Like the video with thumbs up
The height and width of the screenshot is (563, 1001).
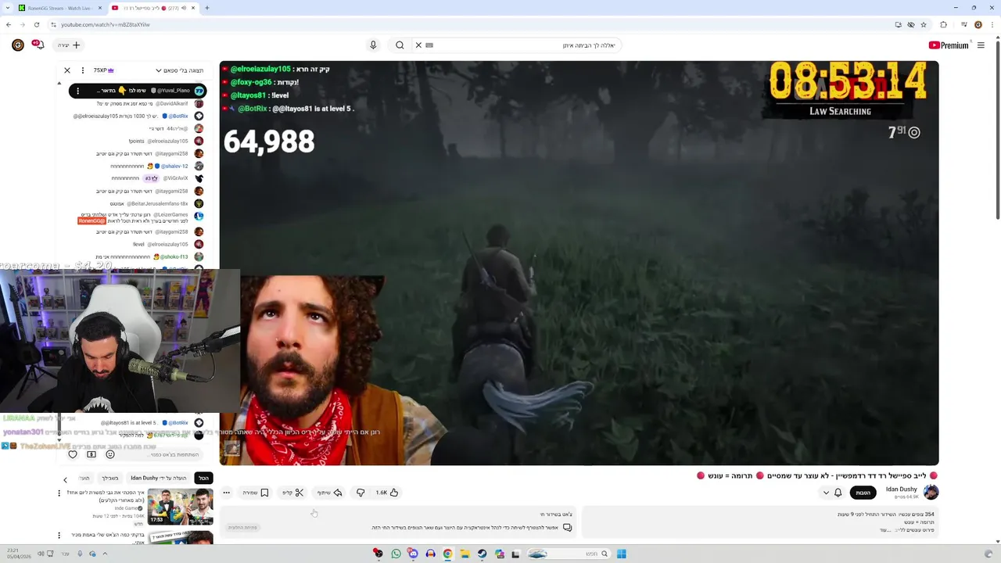click(387, 493)
